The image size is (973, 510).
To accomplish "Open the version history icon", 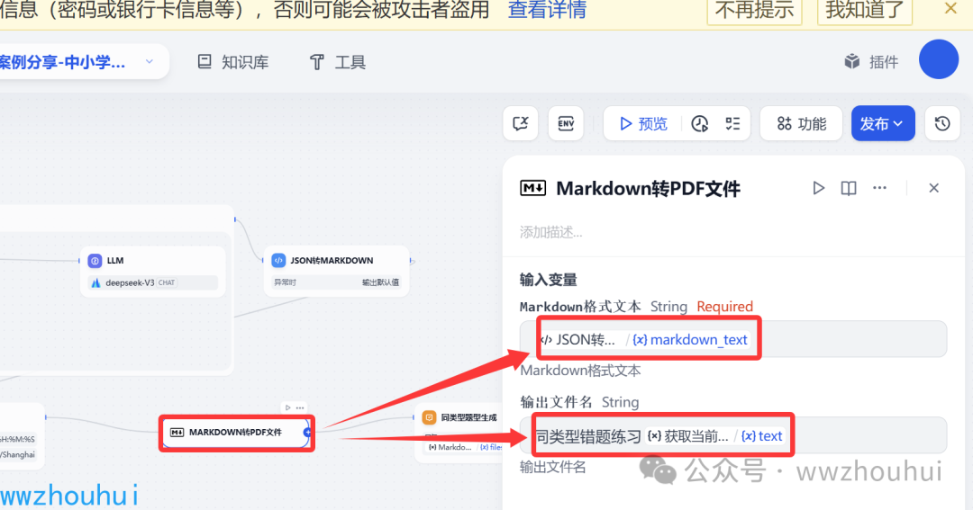I will 942,123.
